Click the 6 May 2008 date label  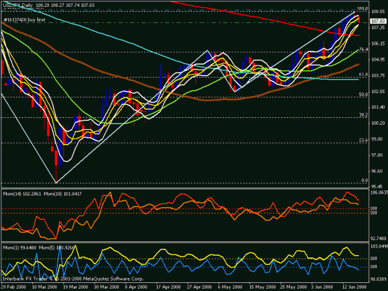click(230, 287)
